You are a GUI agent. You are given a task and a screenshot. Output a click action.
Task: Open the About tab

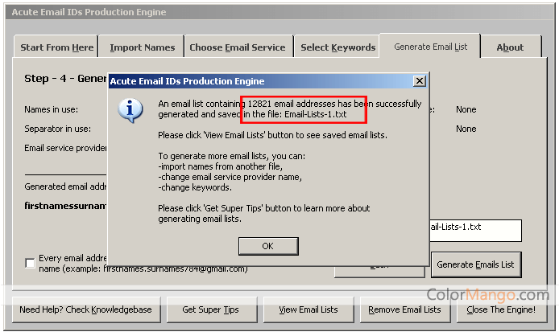tap(509, 47)
